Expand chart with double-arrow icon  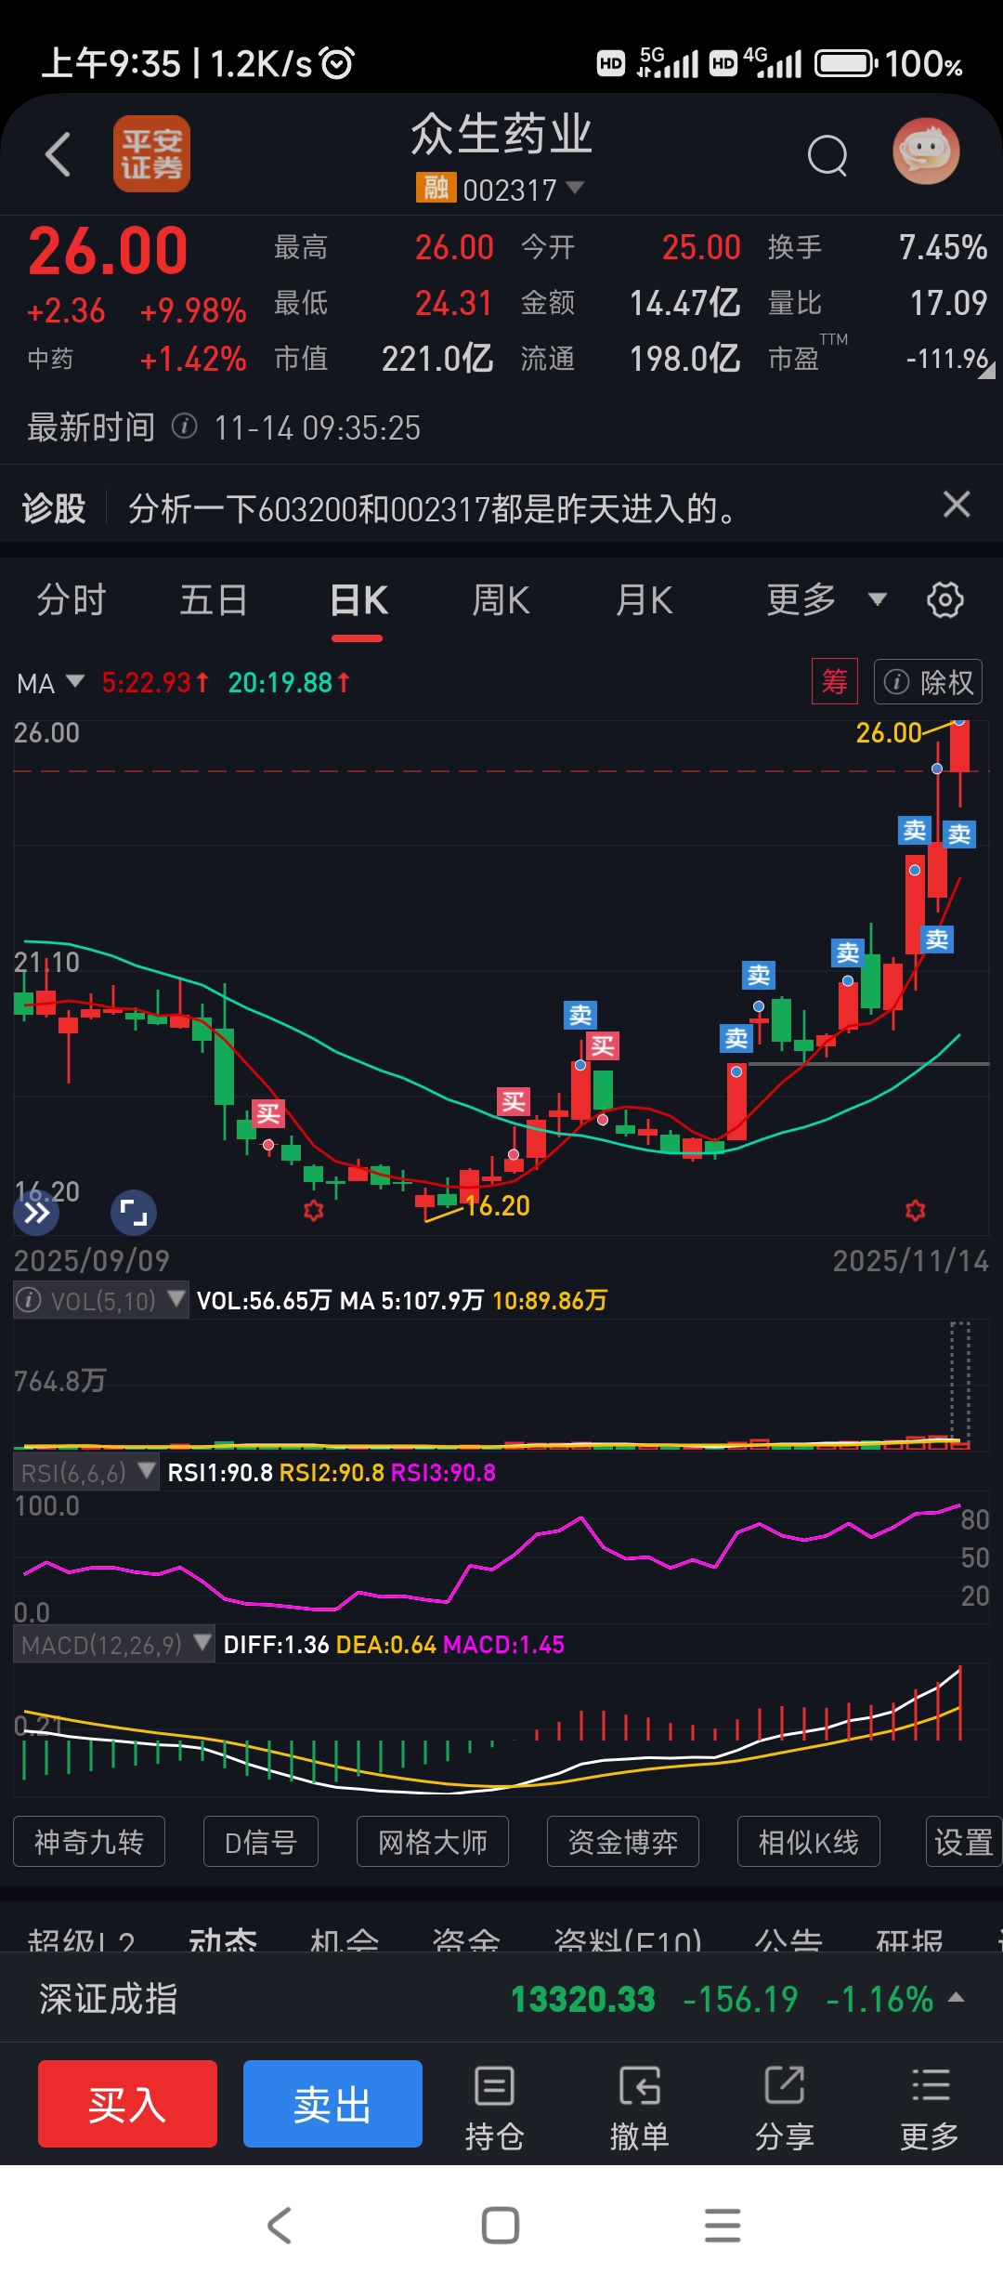click(x=36, y=1213)
